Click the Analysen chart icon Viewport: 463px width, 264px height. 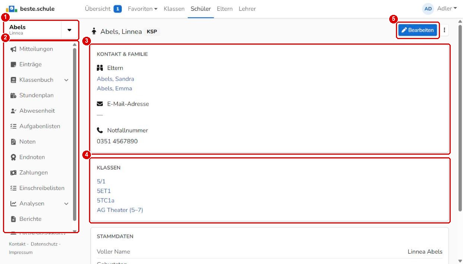click(x=13, y=204)
